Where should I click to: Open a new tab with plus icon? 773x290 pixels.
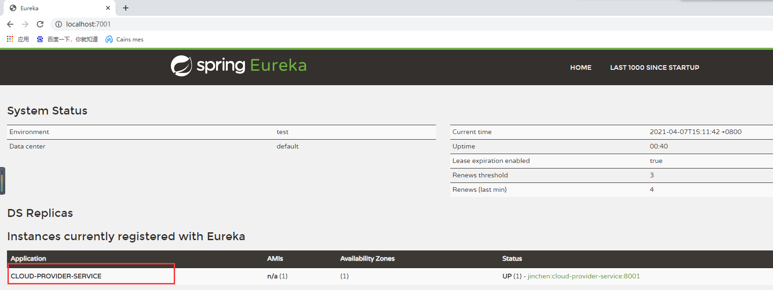(x=126, y=8)
